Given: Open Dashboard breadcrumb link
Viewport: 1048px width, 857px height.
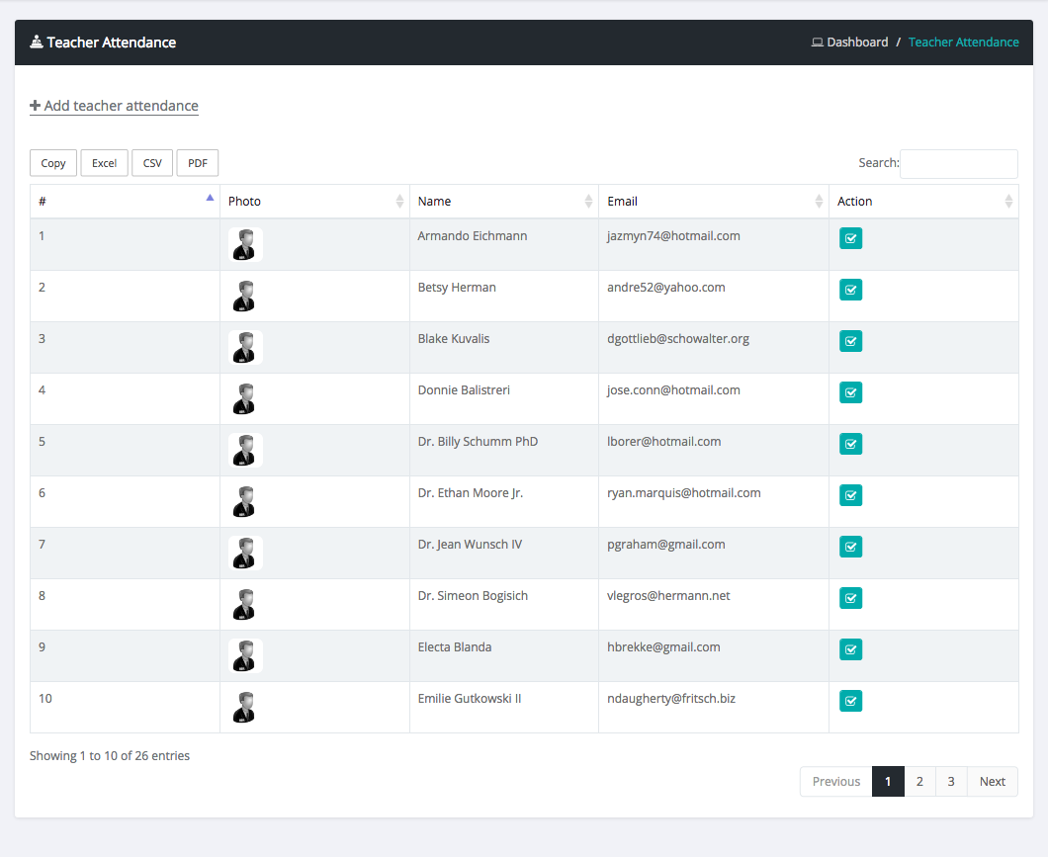Looking at the screenshot, I should [856, 43].
